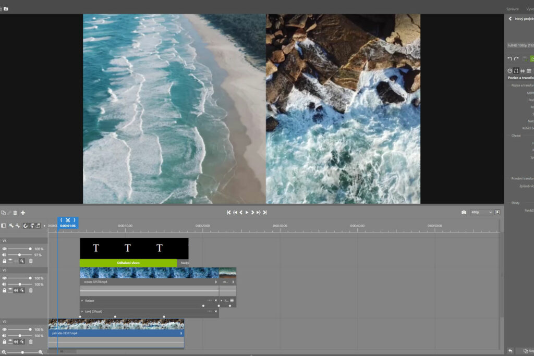Delete the V4 track with the trash icon
This screenshot has width=534, height=356.
click(x=31, y=261)
